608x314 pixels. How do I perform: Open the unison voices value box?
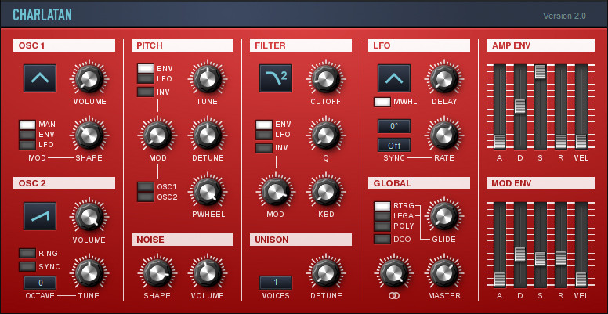[x=276, y=283]
